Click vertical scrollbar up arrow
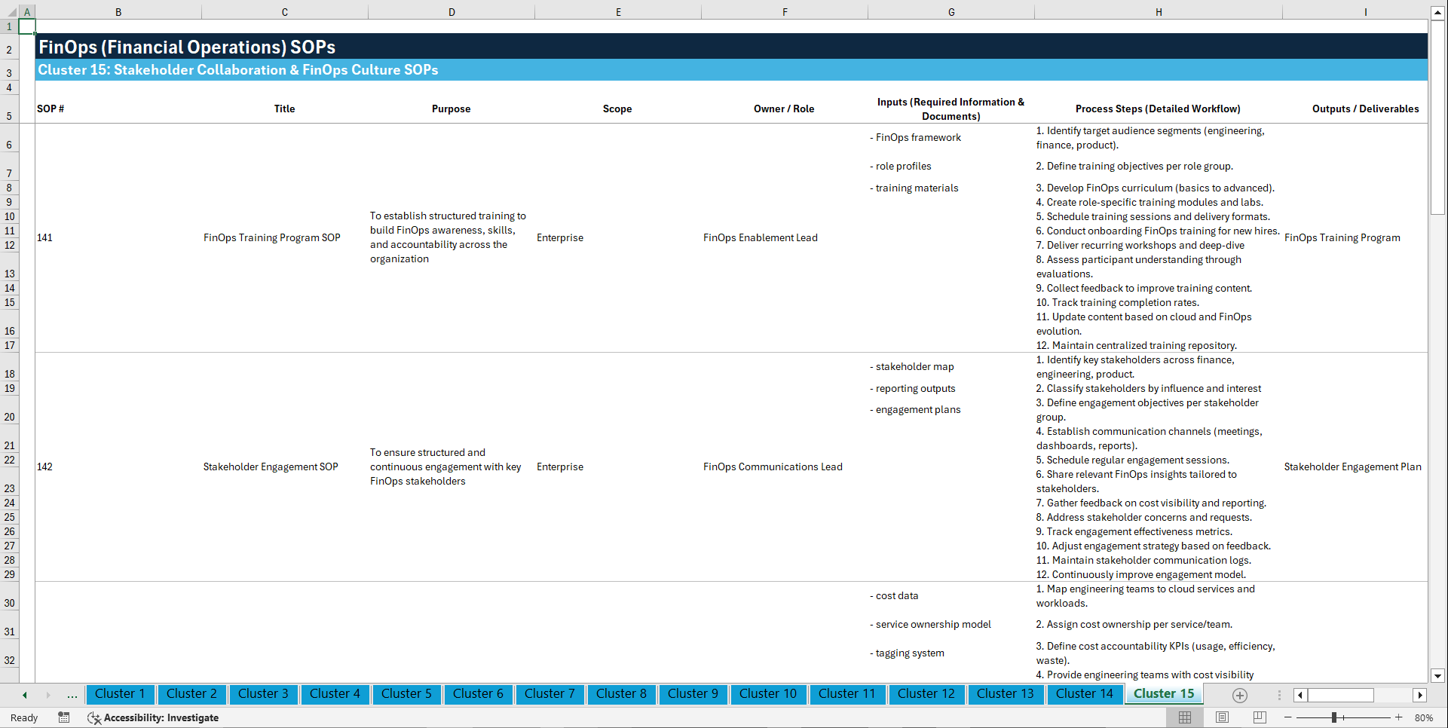Screen dimensions: 1448x728 [1437, 12]
